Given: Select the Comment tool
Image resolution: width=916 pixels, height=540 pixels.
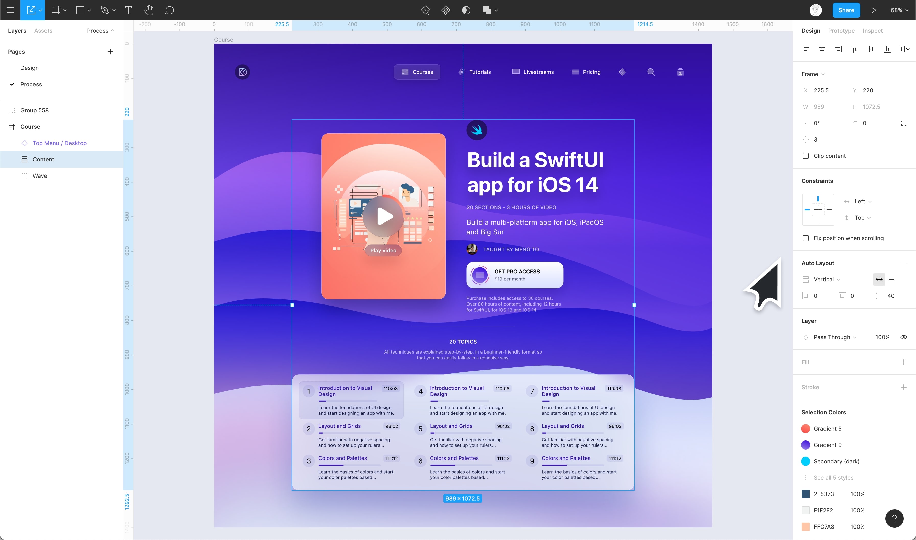Looking at the screenshot, I should coord(169,10).
